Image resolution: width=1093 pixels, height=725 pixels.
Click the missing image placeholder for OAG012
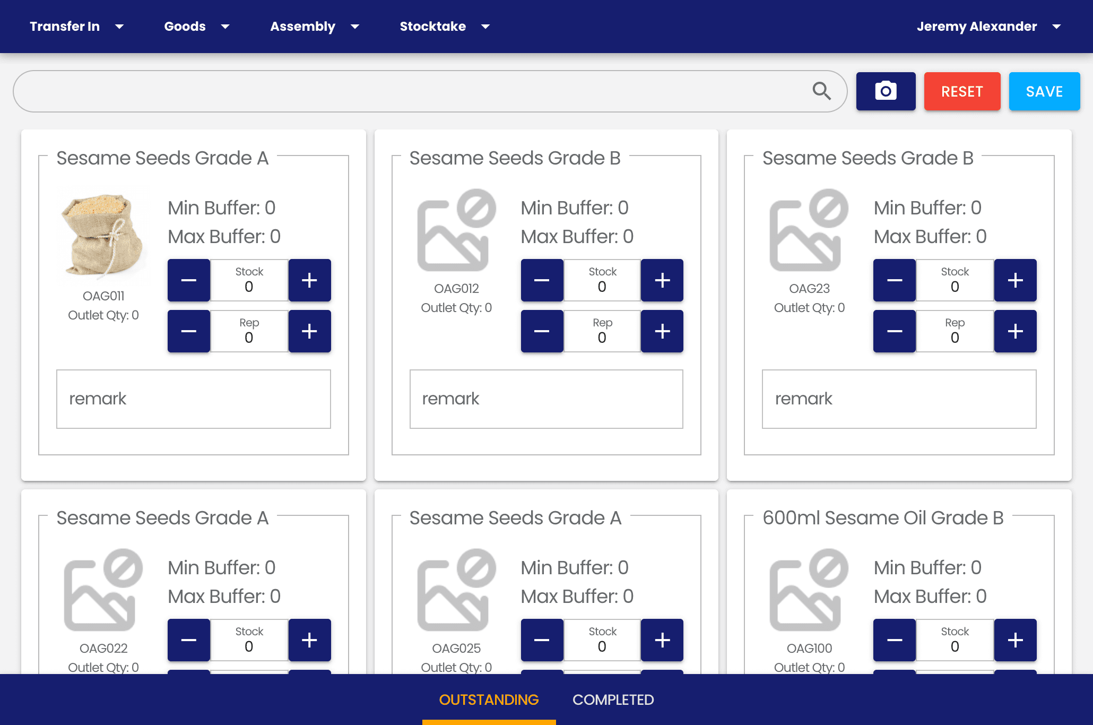(x=456, y=230)
